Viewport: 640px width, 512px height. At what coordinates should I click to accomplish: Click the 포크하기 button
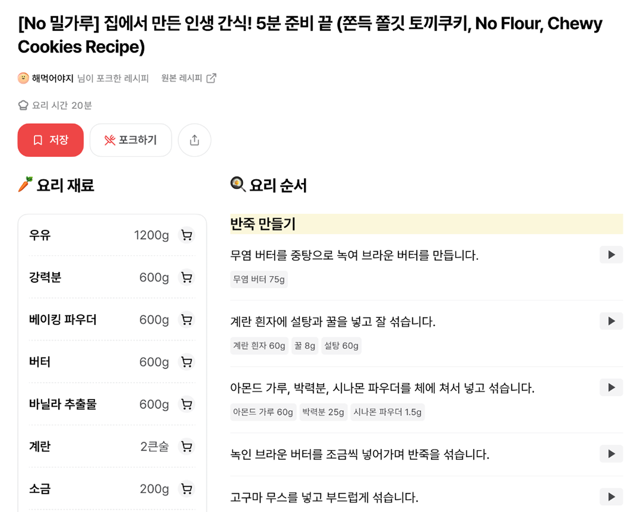click(131, 140)
